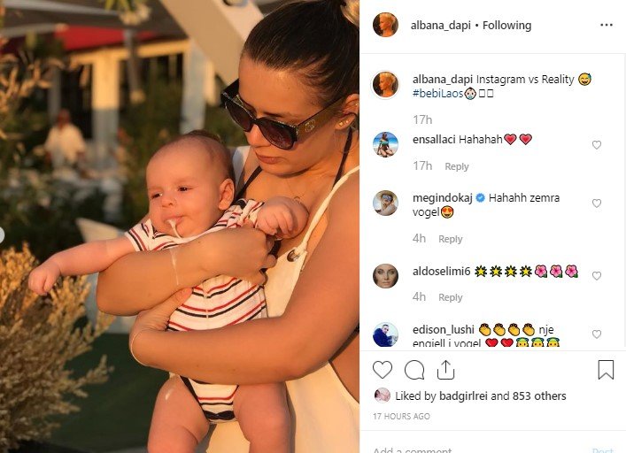Click the Following status button

(x=507, y=26)
